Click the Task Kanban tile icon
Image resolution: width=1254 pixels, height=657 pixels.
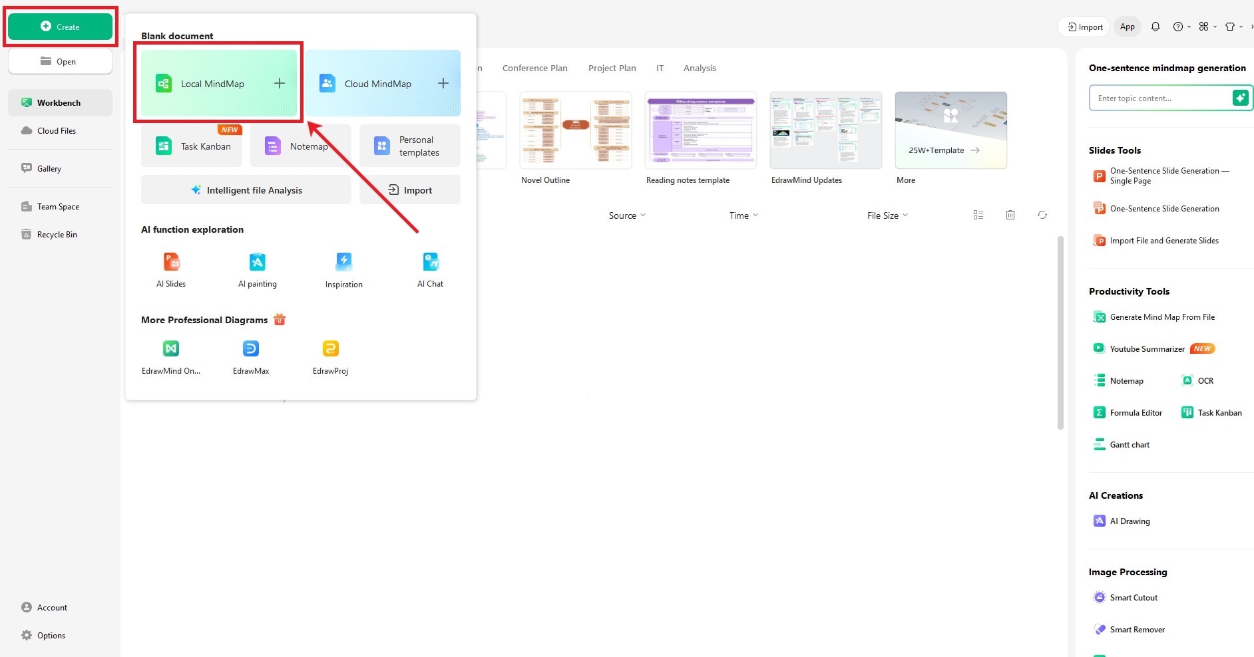(164, 146)
